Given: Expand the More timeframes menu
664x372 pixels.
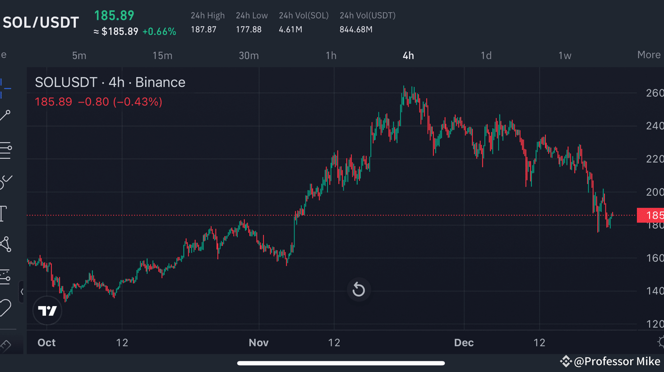Looking at the screenshot, I should 649,55.
